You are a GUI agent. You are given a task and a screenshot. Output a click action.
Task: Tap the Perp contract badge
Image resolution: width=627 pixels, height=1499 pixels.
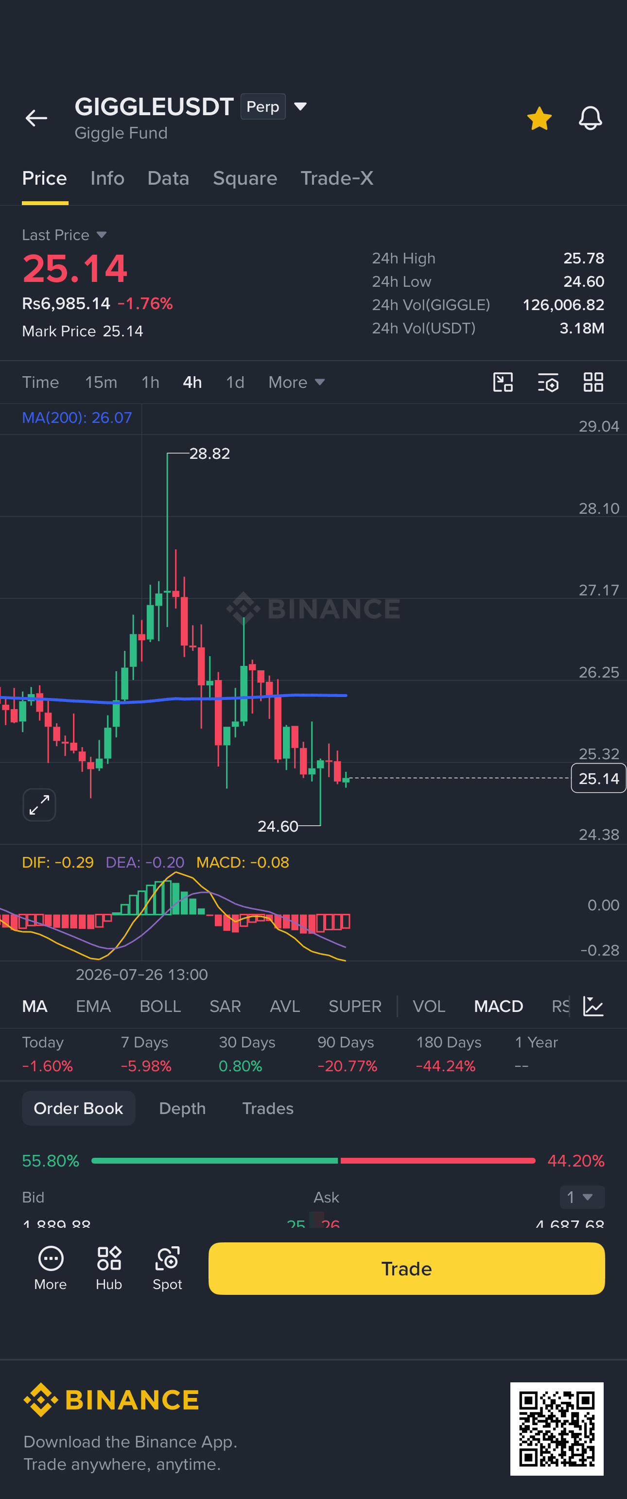coord(263,106)
